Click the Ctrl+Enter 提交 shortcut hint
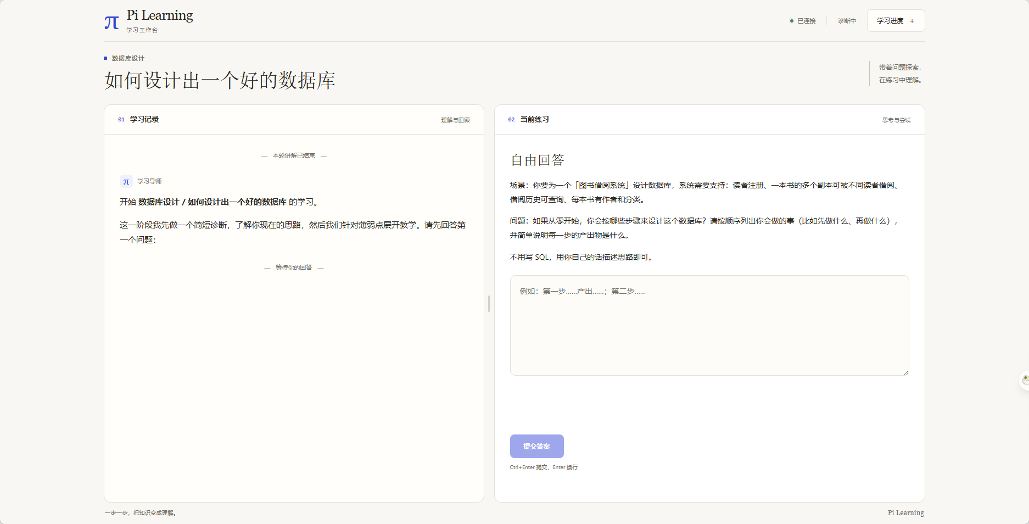This screenshot has height=524, width=1029. point(544,467)
